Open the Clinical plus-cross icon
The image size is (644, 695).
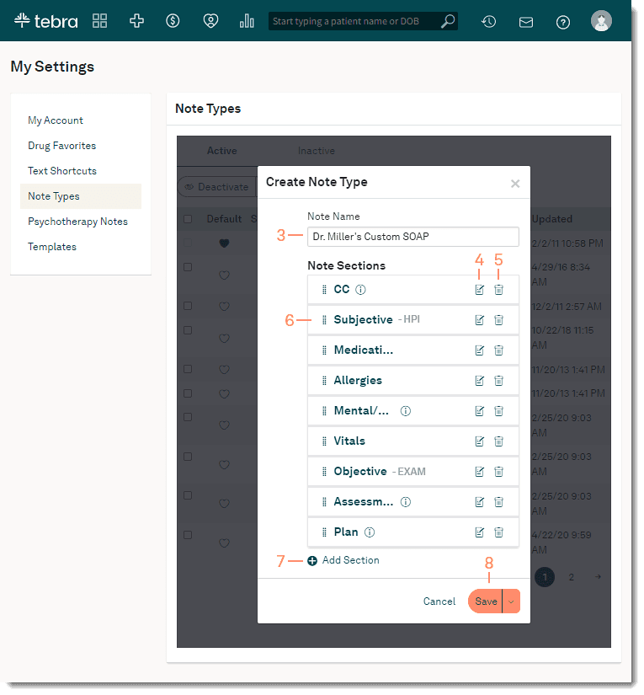[136, 21]
